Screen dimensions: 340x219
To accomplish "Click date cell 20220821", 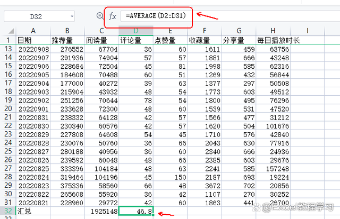I will 33,203.
